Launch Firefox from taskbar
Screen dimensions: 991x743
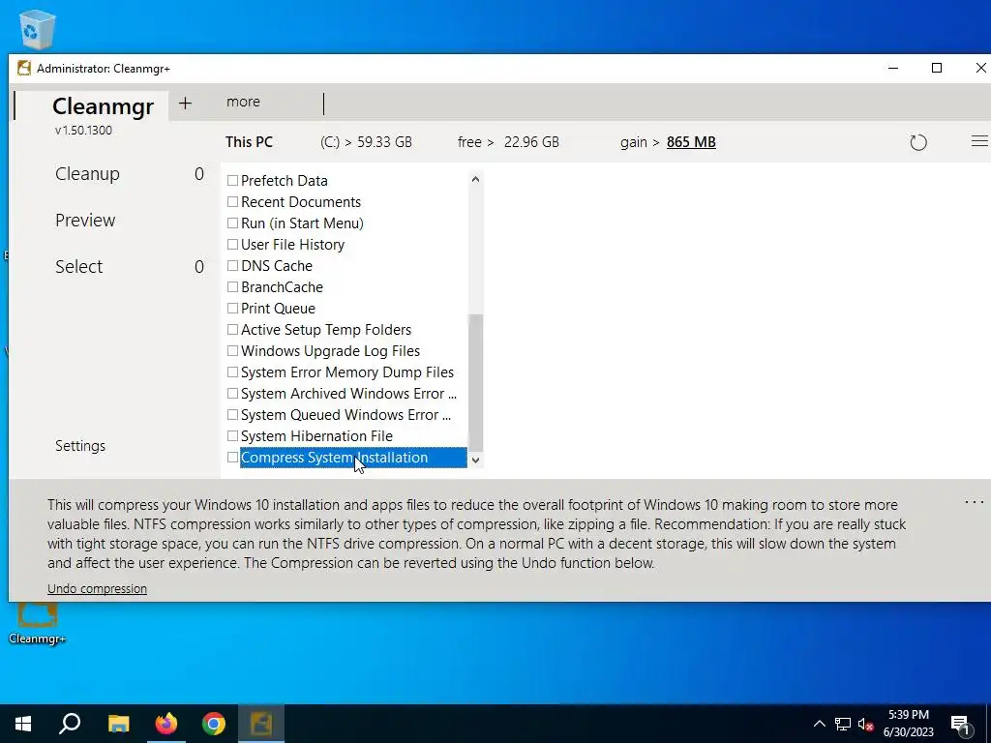(x=166, y=724)
